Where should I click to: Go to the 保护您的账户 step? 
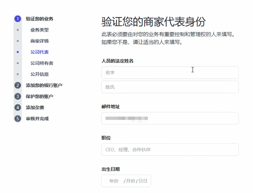click(39, 96)
